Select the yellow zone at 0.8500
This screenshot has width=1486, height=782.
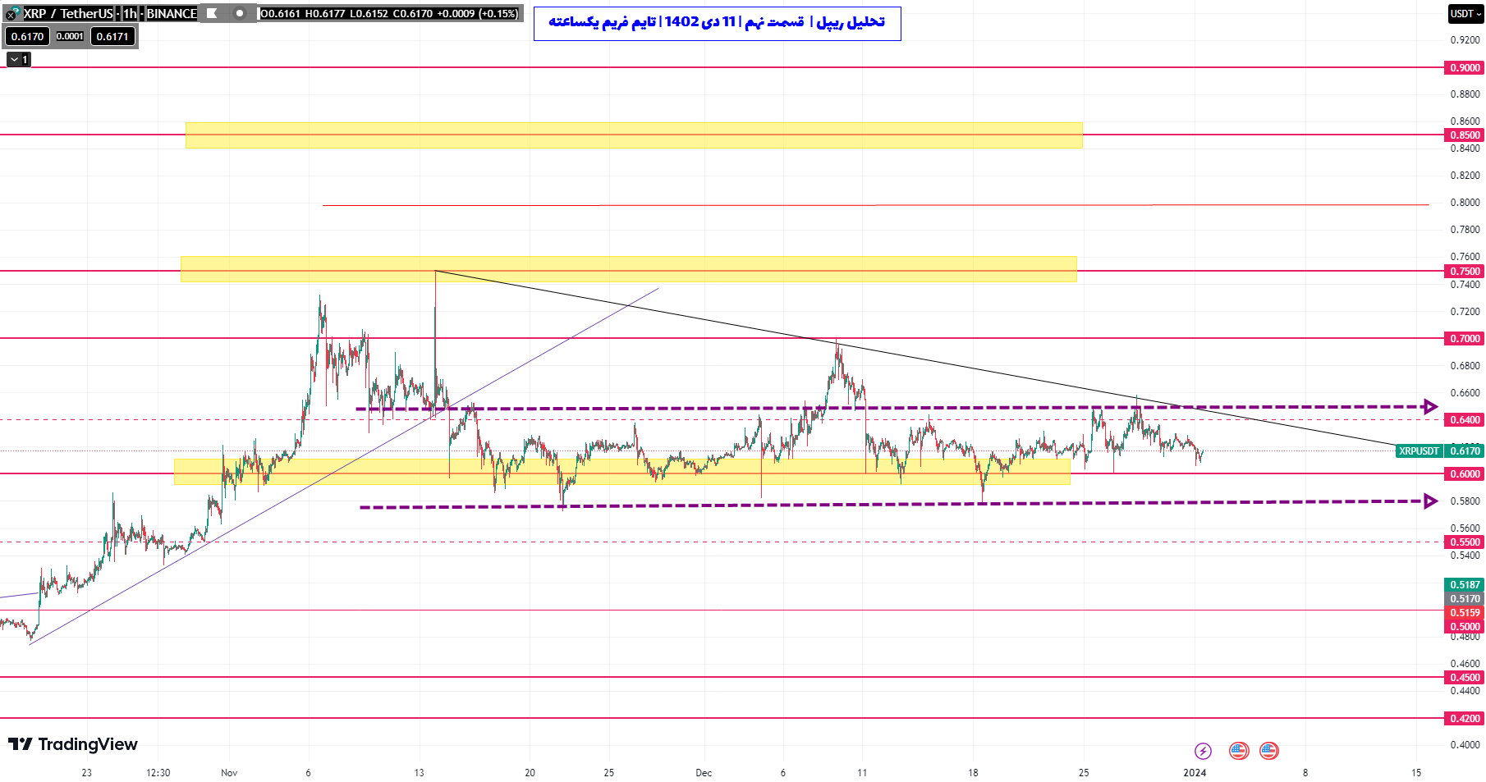634,135
